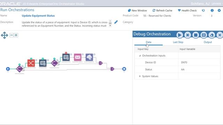The height and width of the screenshot is (125, 223).
Task: Stop the debug orchestration
Action: (x=196, y=35)
